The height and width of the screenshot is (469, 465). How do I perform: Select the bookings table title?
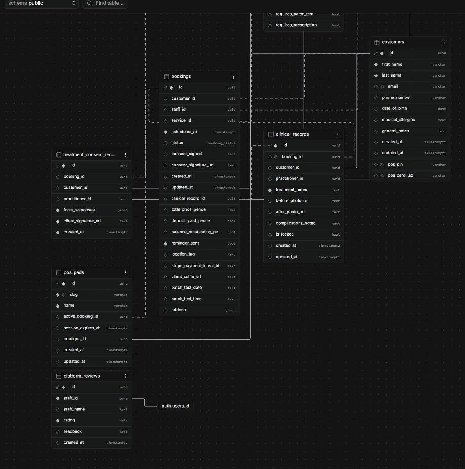click(x=181, y=77)
